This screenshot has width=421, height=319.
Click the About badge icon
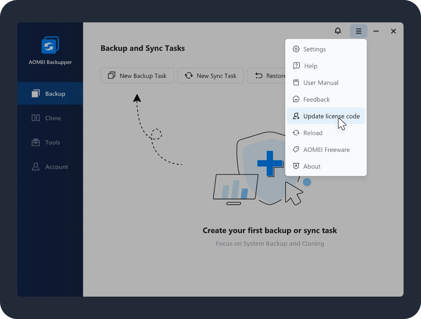pos(296,166)
